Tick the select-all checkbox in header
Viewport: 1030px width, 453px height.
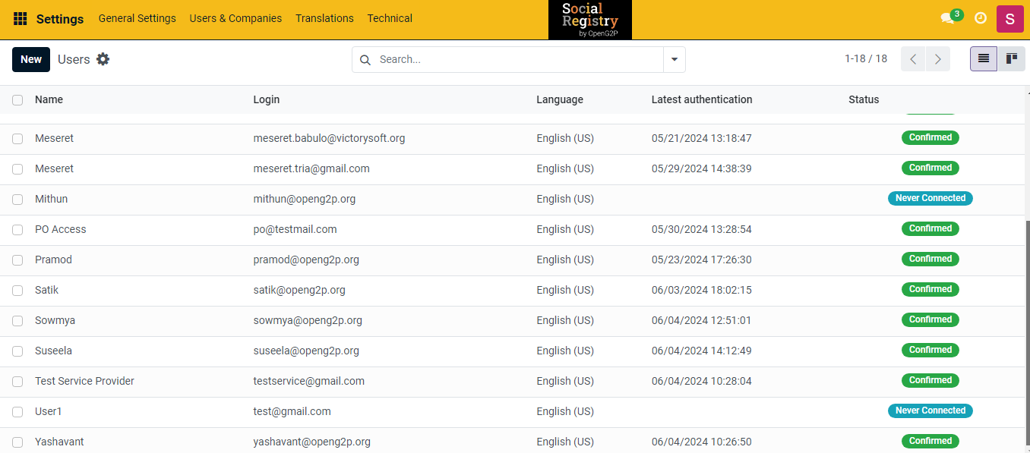pyautogui.click(x=17, y=99)
